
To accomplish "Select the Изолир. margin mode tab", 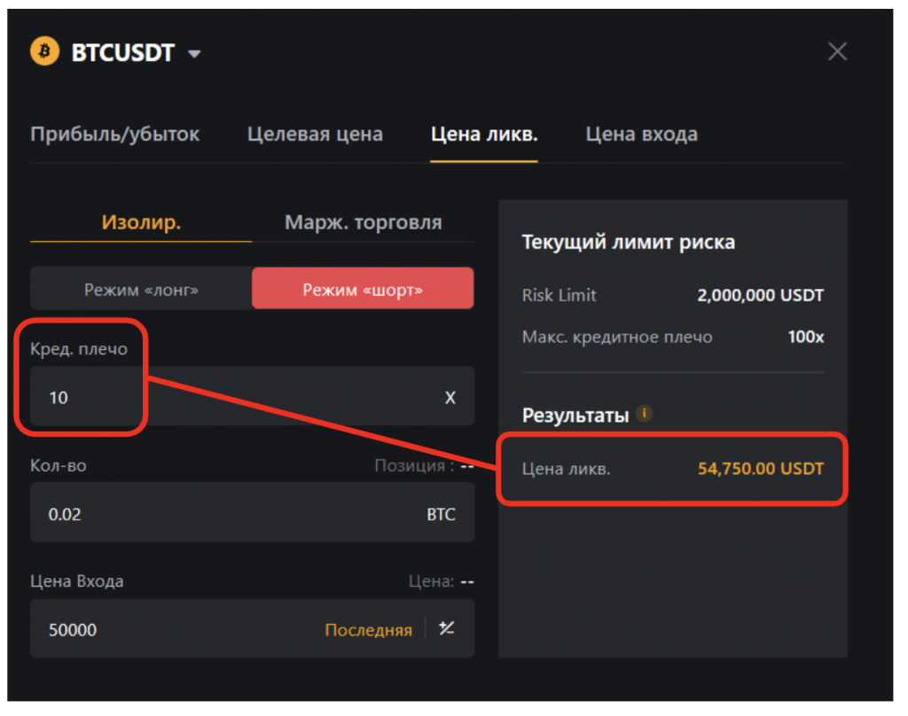I will [x=141, y=222].
